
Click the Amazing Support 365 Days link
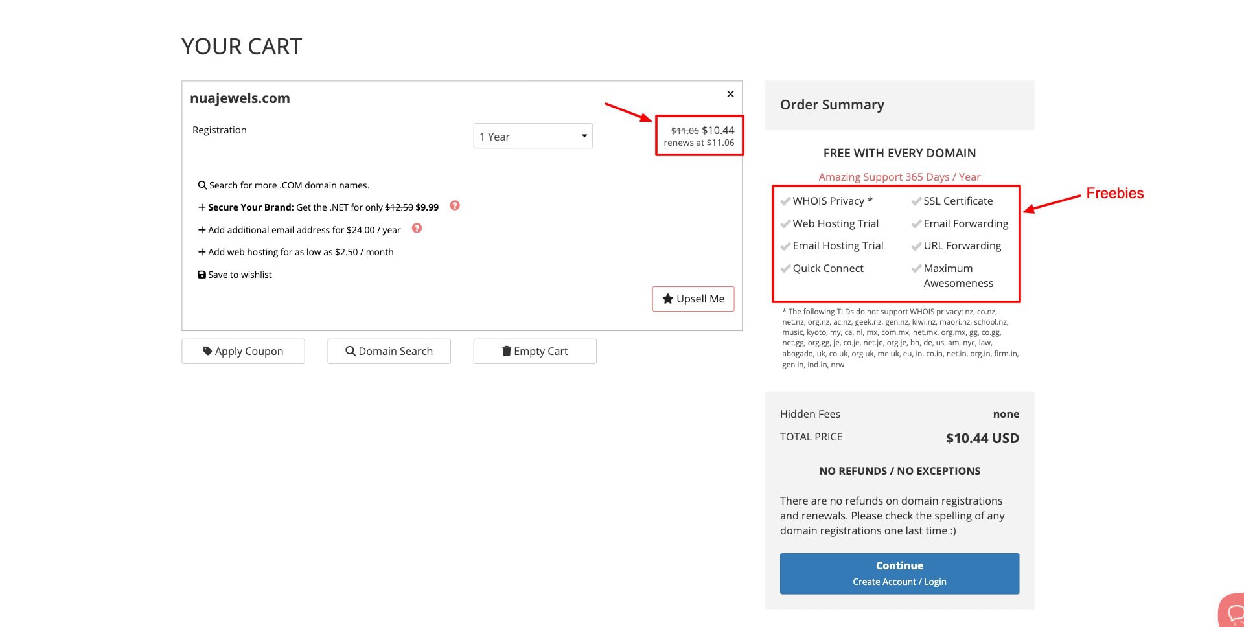click(899, 177)
